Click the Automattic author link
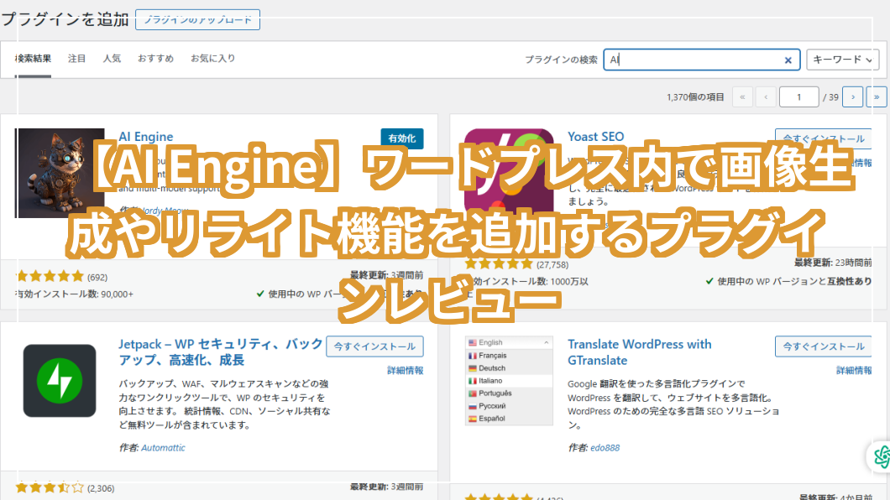 click(x=163, y=448)
